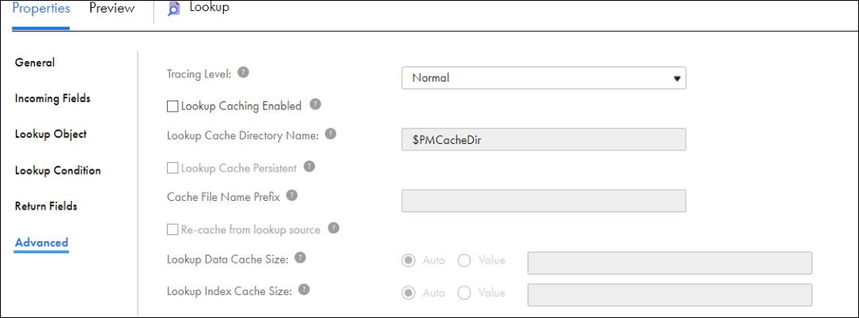
Task: Click help icon beside Lookup Data Cache Size
Action: 302,258
